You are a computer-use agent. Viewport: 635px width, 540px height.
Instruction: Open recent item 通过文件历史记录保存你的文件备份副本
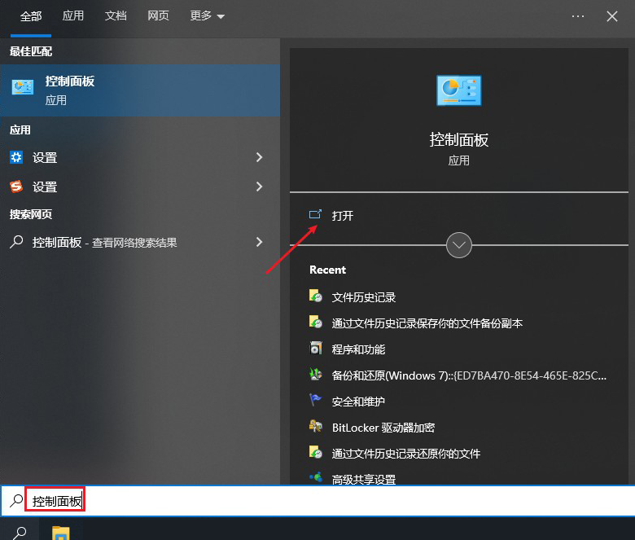(x=427, y=323)
